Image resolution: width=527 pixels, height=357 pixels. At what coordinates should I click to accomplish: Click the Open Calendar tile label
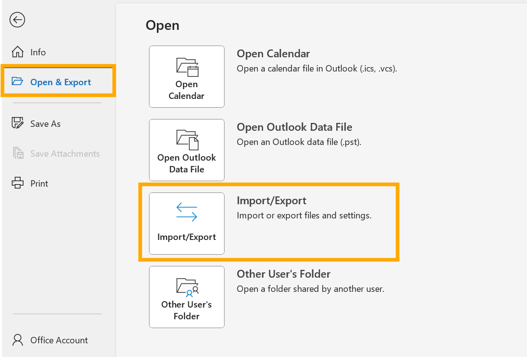(x=187, y=90)
